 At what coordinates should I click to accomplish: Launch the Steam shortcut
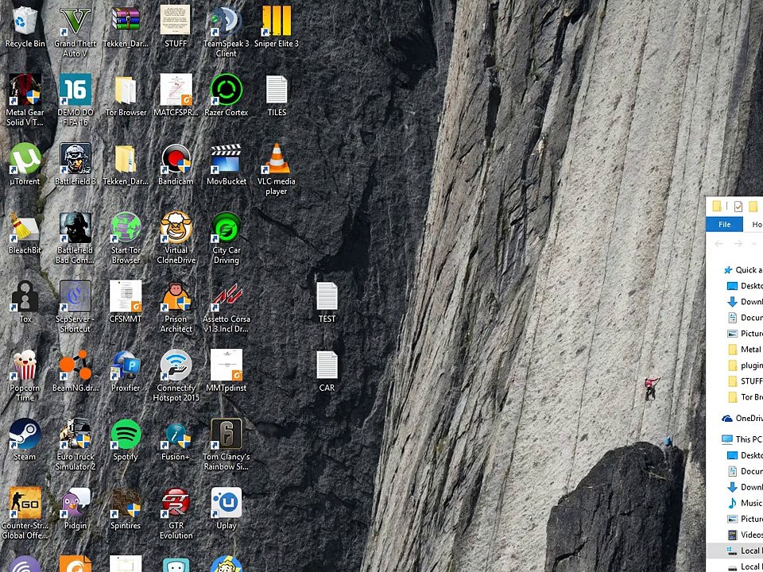(25, 439)
